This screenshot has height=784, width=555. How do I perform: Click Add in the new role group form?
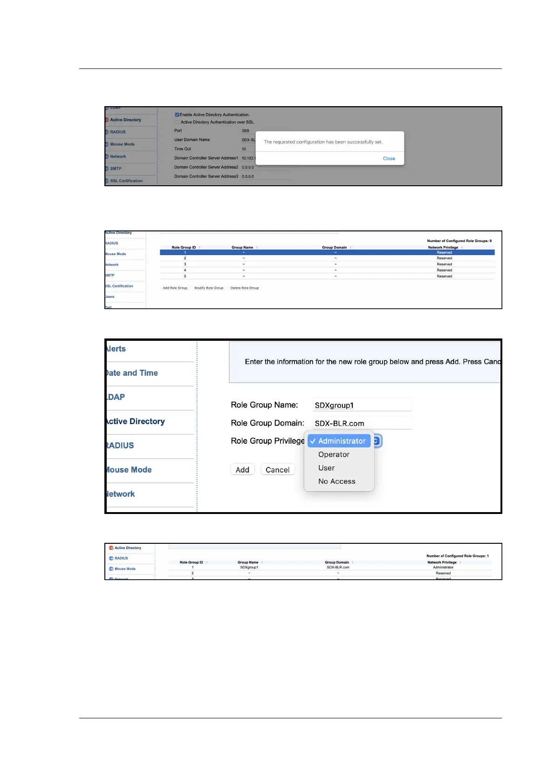click(242, 470)
